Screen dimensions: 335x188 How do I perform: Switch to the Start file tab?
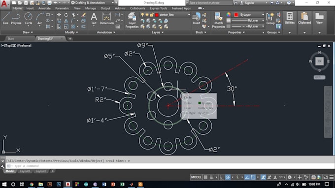pyautogui.click(x=11, y=38)
